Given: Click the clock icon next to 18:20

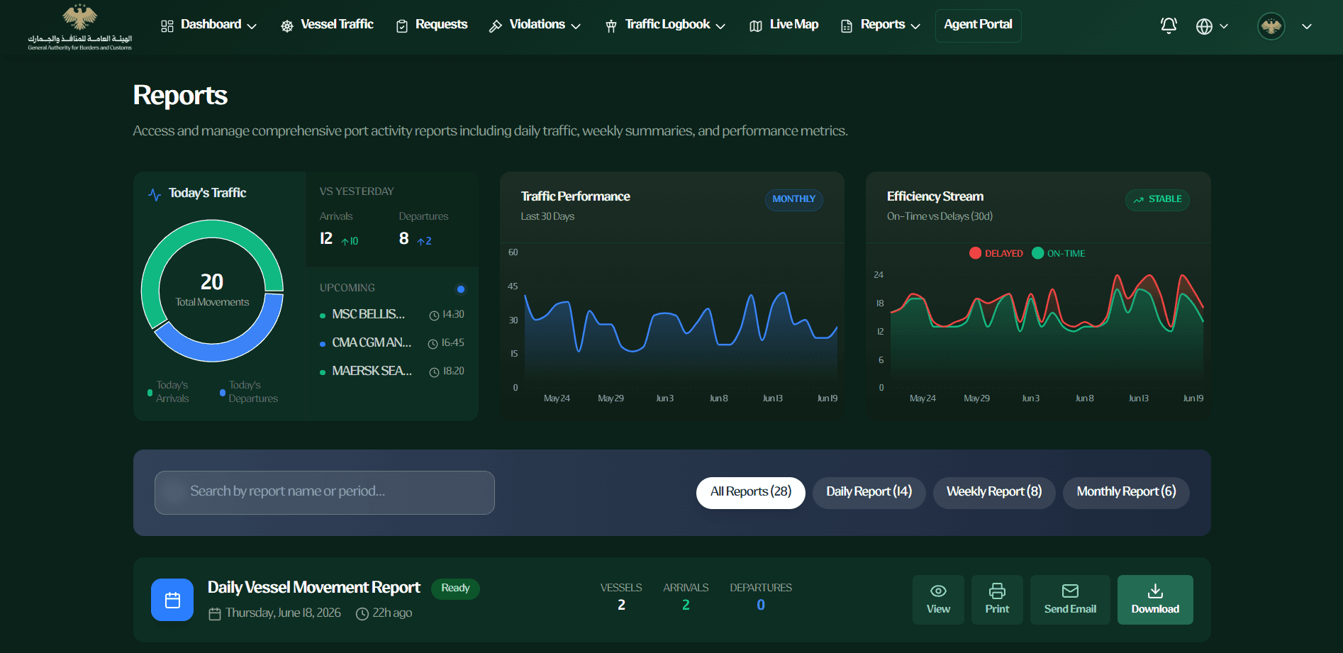Looking at the screenshot, I should click(x=435, y=372).
